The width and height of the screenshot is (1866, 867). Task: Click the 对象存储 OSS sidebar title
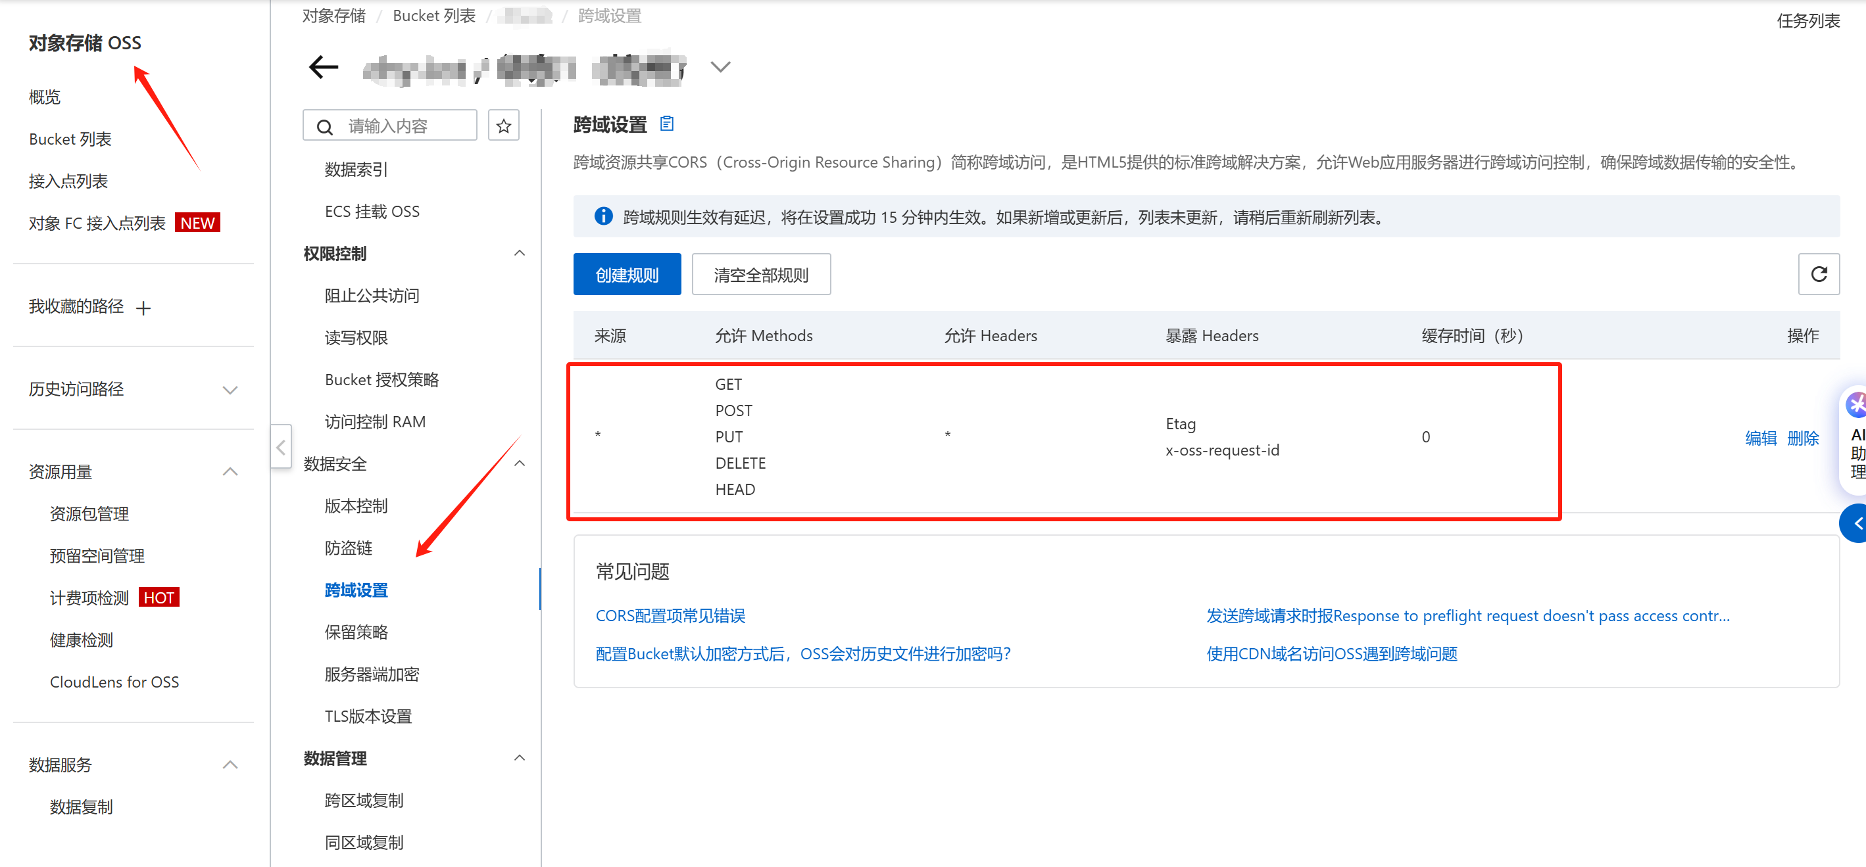[85, 43]
